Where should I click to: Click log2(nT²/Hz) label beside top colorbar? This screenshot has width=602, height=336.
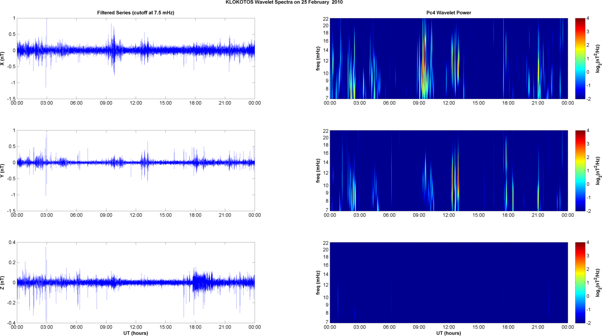click(x=598, y=58)
